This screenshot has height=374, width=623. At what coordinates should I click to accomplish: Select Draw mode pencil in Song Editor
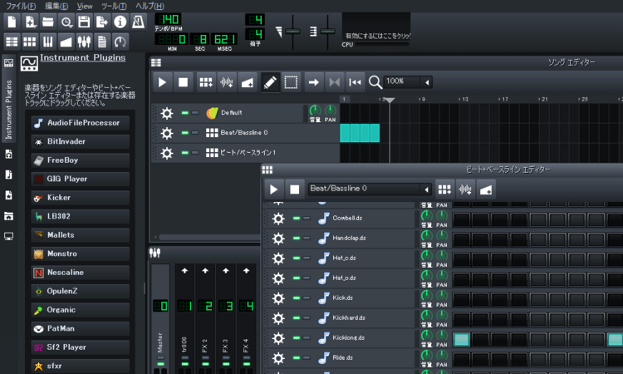tap(269, 81)
